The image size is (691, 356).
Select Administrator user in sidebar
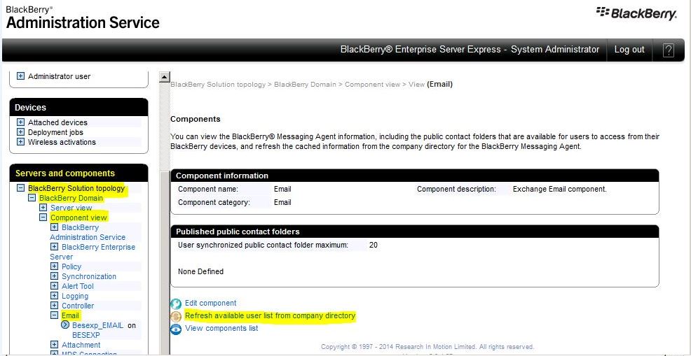click(59, 76)
